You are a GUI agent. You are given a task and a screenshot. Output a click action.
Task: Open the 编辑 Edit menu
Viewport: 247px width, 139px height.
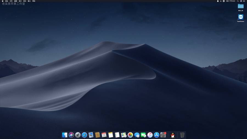[x=16, y=1]
